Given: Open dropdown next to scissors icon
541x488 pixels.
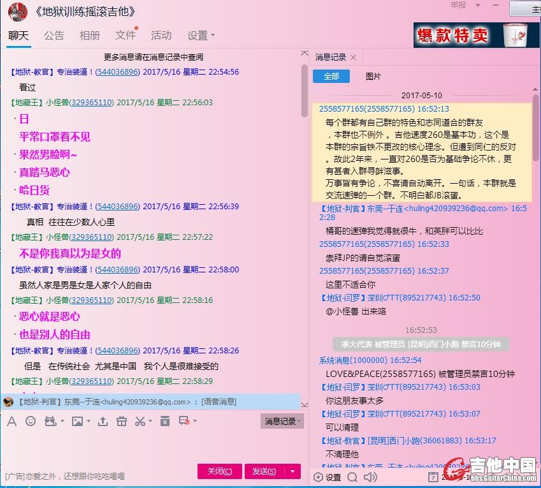Looking at the screenshot, I should (x=150, y=421).
